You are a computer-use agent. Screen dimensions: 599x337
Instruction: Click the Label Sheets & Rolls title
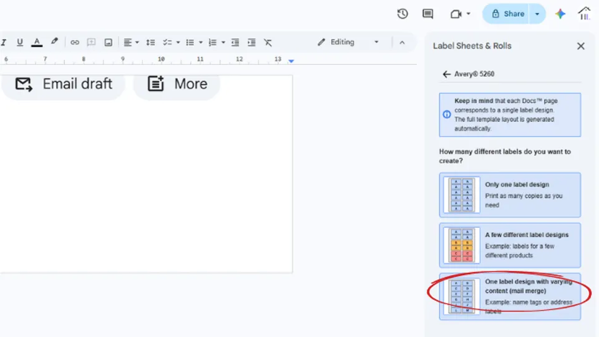pos(472,46)
